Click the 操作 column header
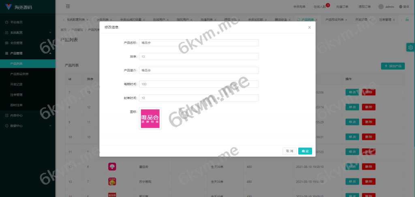The image size is (415, 197). click(348, 79)
